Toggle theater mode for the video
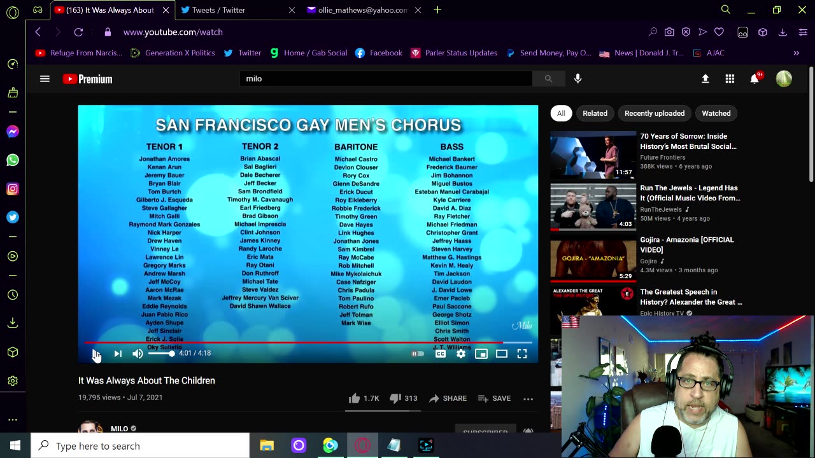The width and height of the screenshot is (815, 458). pyautogui.click(x=502, y=354)
